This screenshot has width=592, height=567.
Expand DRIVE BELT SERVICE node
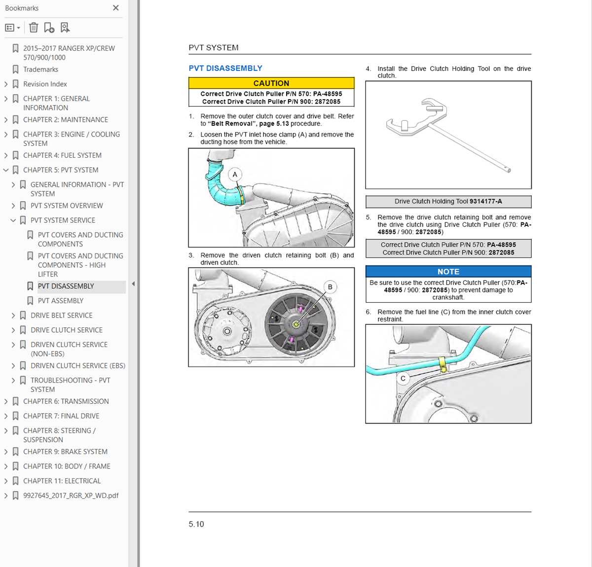click(x=13, y=316)
